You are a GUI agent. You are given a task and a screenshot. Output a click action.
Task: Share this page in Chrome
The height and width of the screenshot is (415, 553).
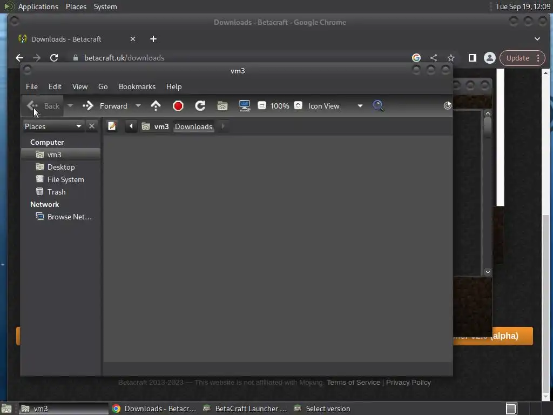point(434,58)
